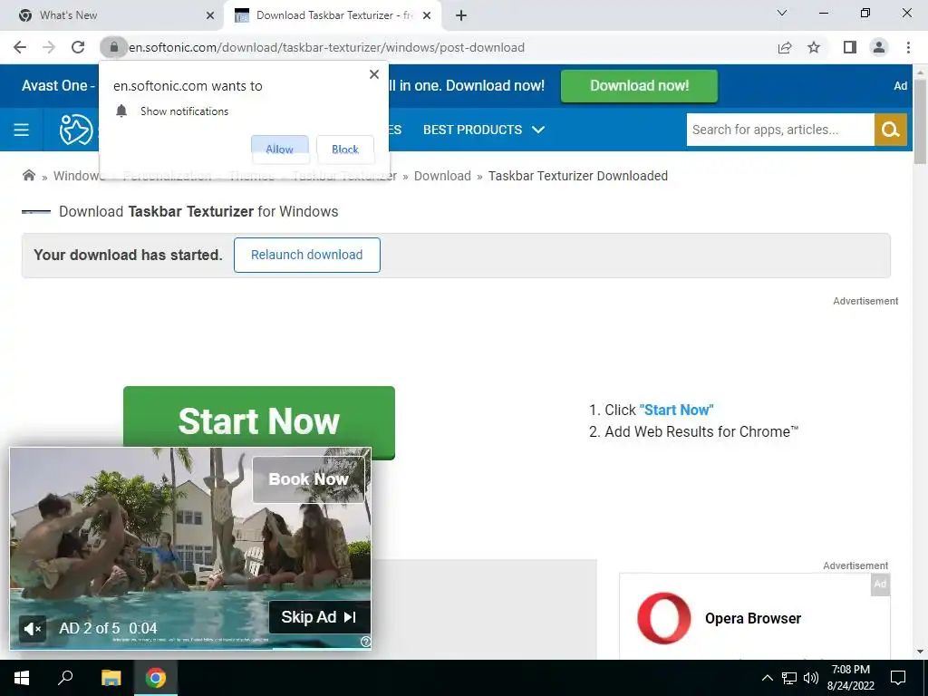Click the Relaunch download button

coord(306,255)
